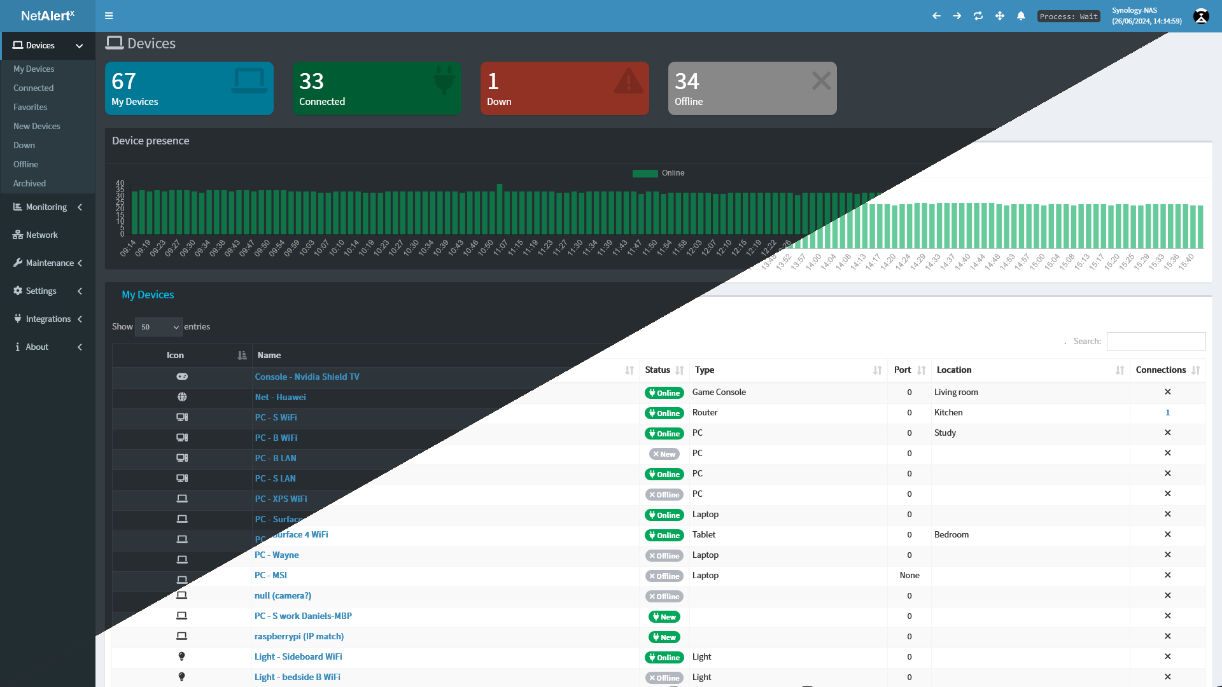Click the table Search input field
1222x687 pixels.
(1156, 342)
